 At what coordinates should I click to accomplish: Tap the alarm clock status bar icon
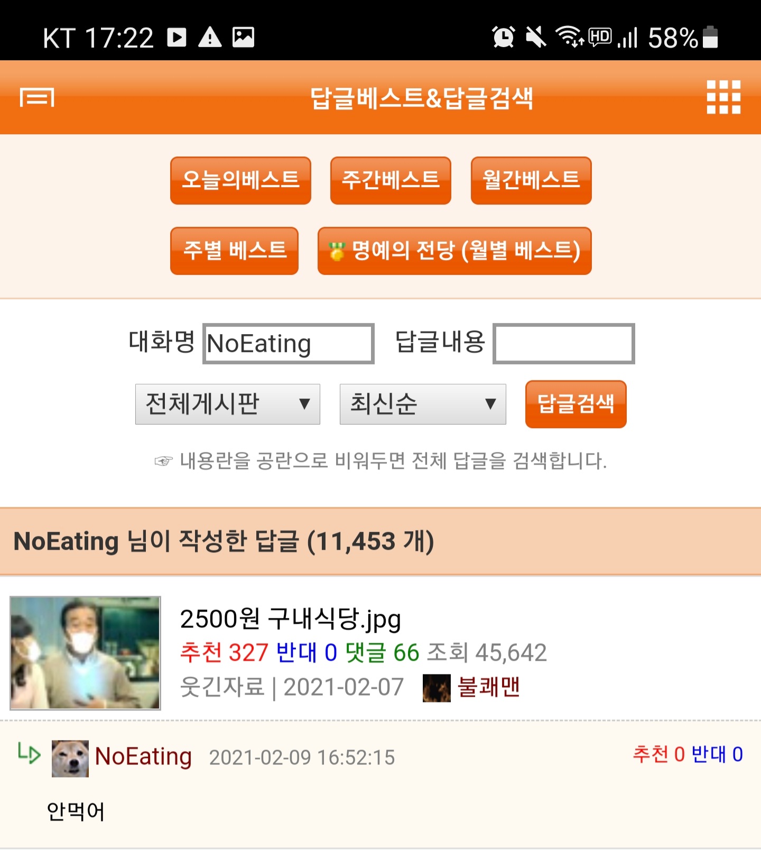[503, 37]
